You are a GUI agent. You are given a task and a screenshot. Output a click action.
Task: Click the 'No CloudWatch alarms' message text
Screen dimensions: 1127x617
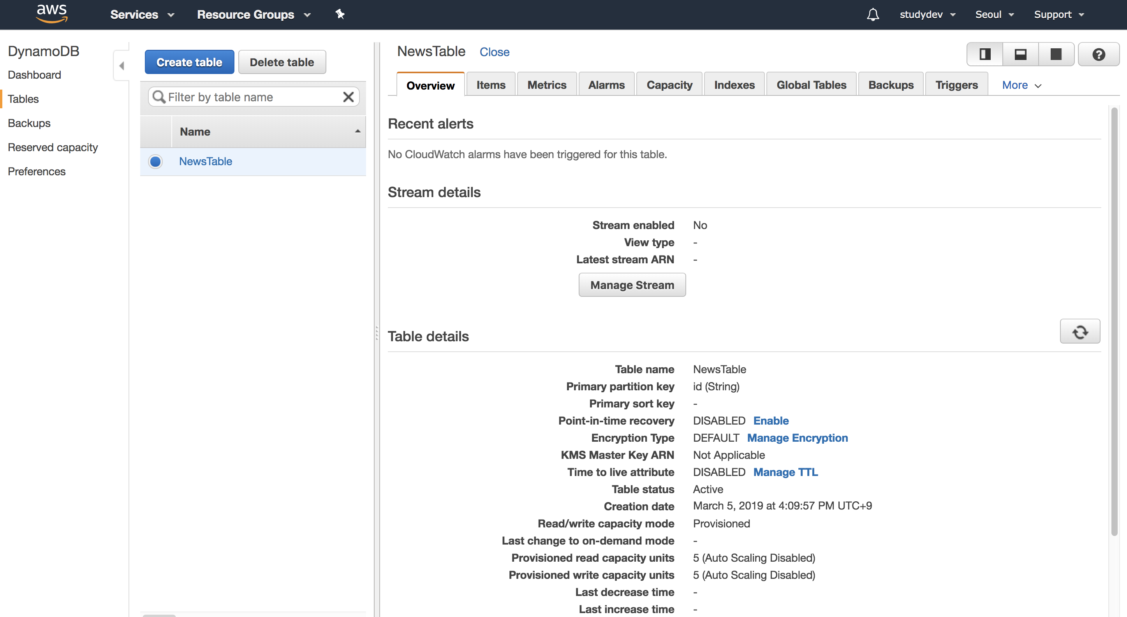527,154
